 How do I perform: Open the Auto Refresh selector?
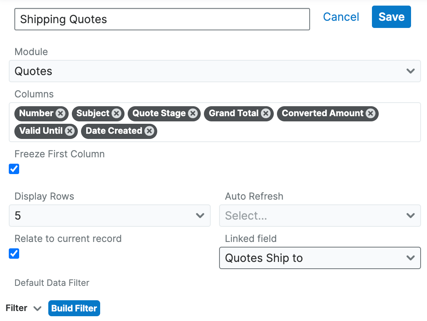320,216
